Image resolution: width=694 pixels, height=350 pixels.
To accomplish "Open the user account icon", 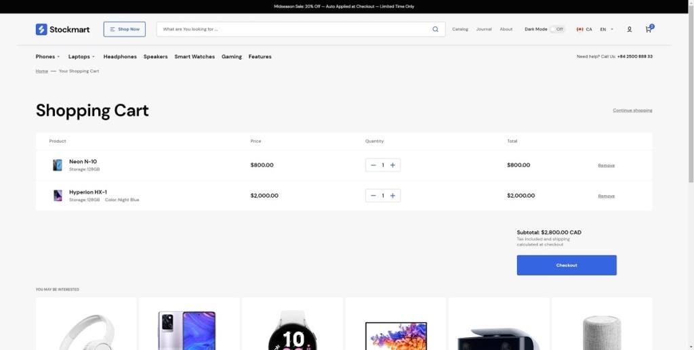I will tap(629, 29).
